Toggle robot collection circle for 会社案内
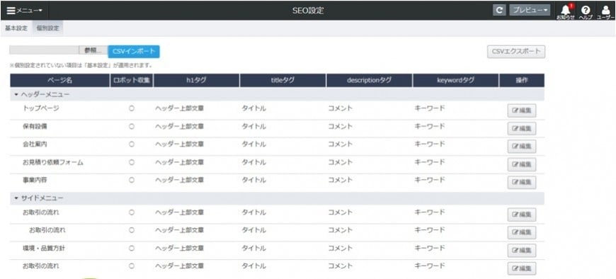Viewport: 616px width, 279px height. click(x=132, y=144)
